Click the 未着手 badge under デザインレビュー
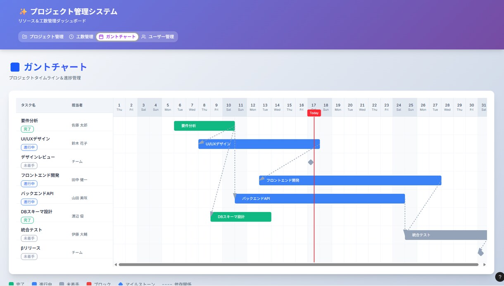This screenshot has height=286, width=504. pyautogui.click(x=29, y=165)
